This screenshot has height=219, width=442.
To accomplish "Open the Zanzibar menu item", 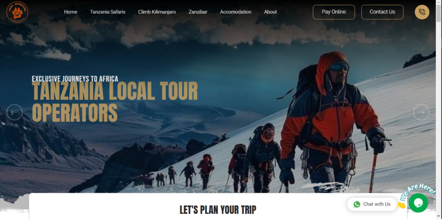I will coord(198,12).
